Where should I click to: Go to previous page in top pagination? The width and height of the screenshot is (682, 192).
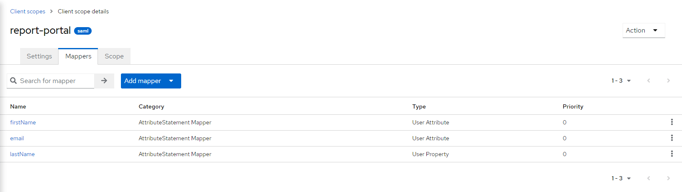(649, 81)
